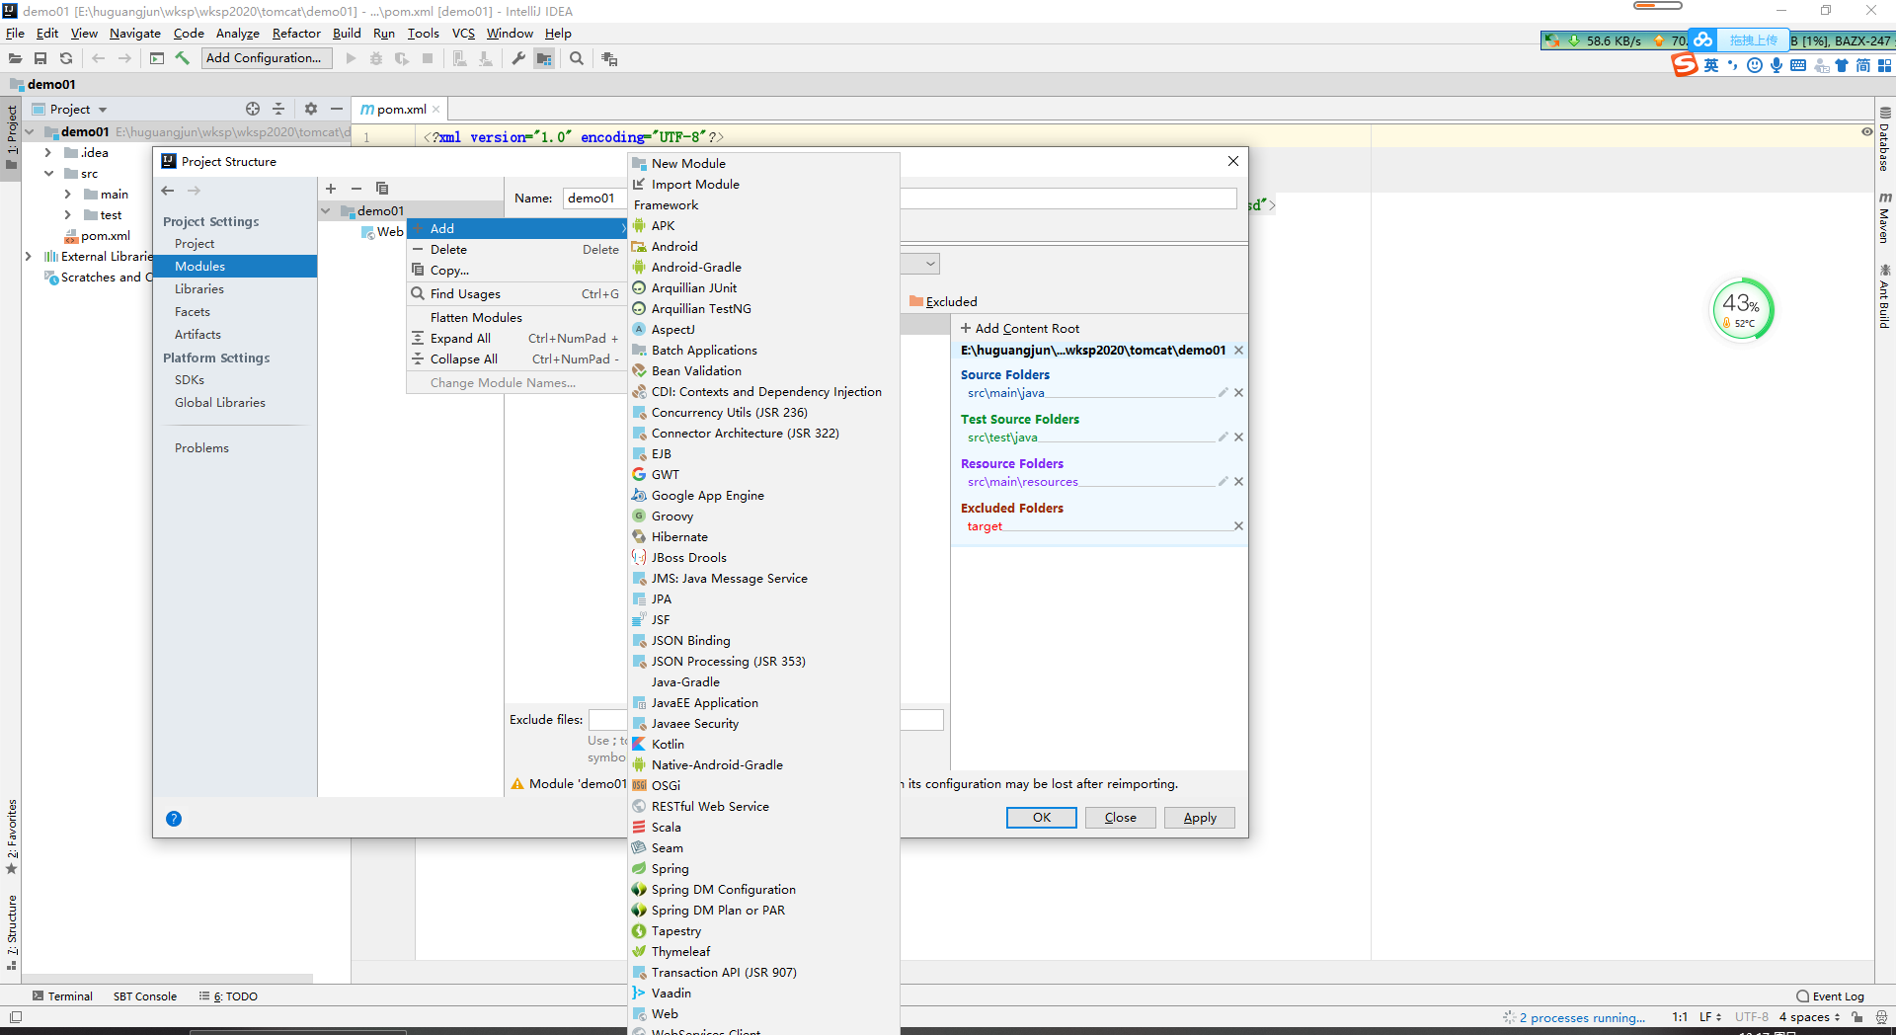1896x1035 pixels.
Task: Open the Event Log panel
Action: (1830, 996)
